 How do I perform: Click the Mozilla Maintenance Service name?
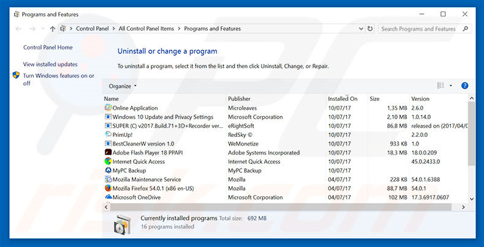[146, 179]
